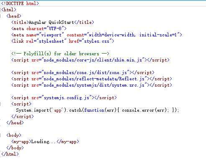
Task: Select the opening body tag
Action: point(14,135)
